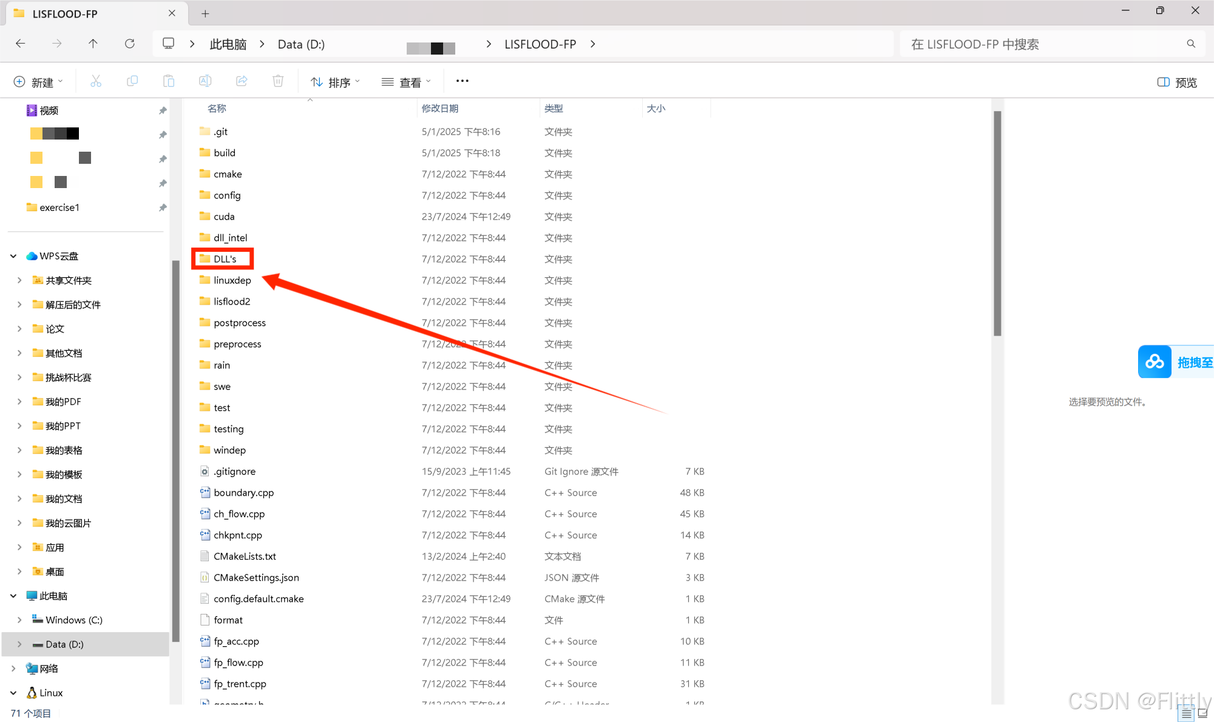Click the Copy icon in toolbar
Screen dimensions: 1214x722
132,81
